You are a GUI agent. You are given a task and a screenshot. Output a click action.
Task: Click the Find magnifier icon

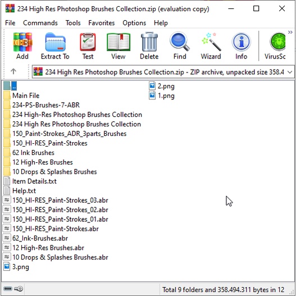180,42
